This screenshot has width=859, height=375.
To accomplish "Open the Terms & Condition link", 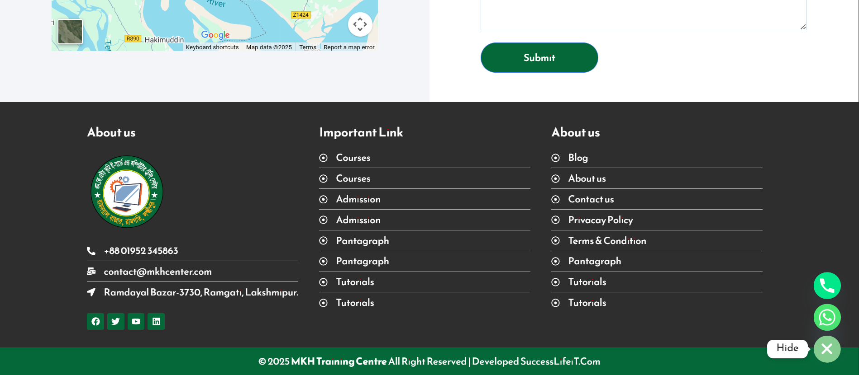I will pos(607,241).
